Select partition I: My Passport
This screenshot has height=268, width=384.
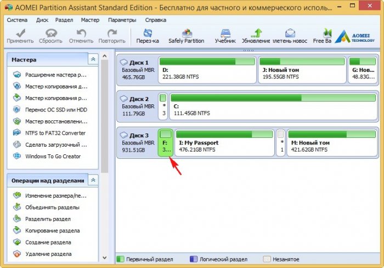(x=224, y=143)
